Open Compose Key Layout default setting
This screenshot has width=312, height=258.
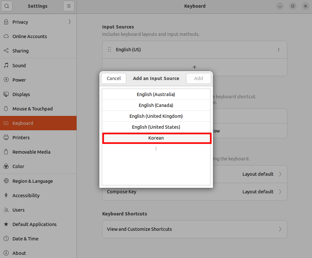tap(195, 192)
